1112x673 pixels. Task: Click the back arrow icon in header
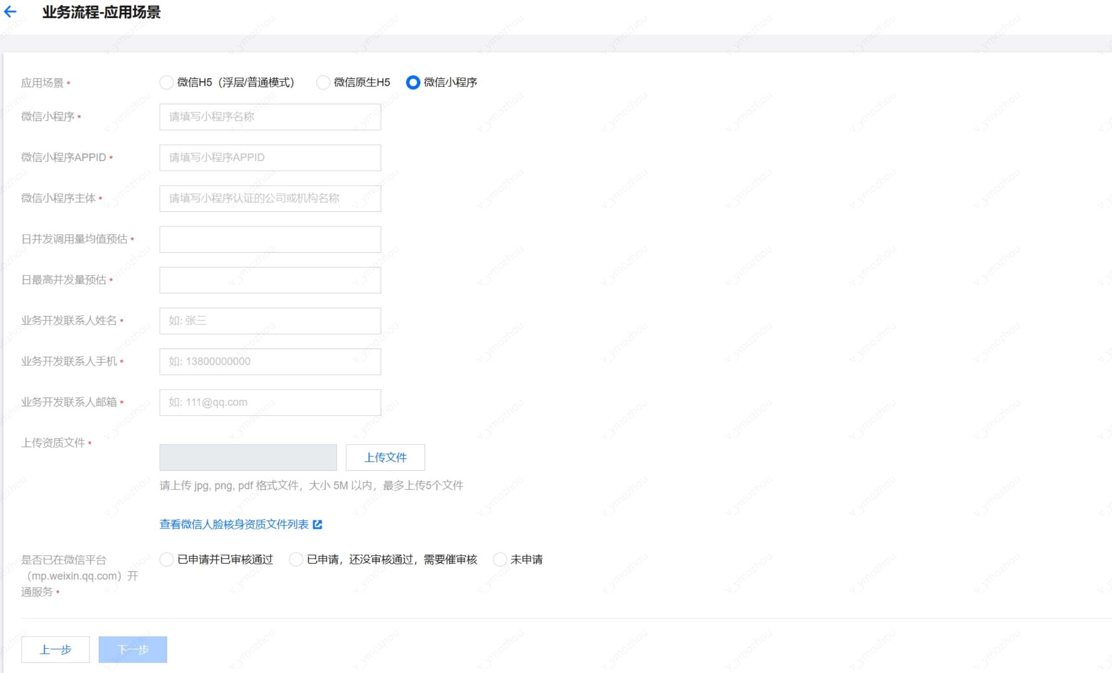[x=10, y=12]
